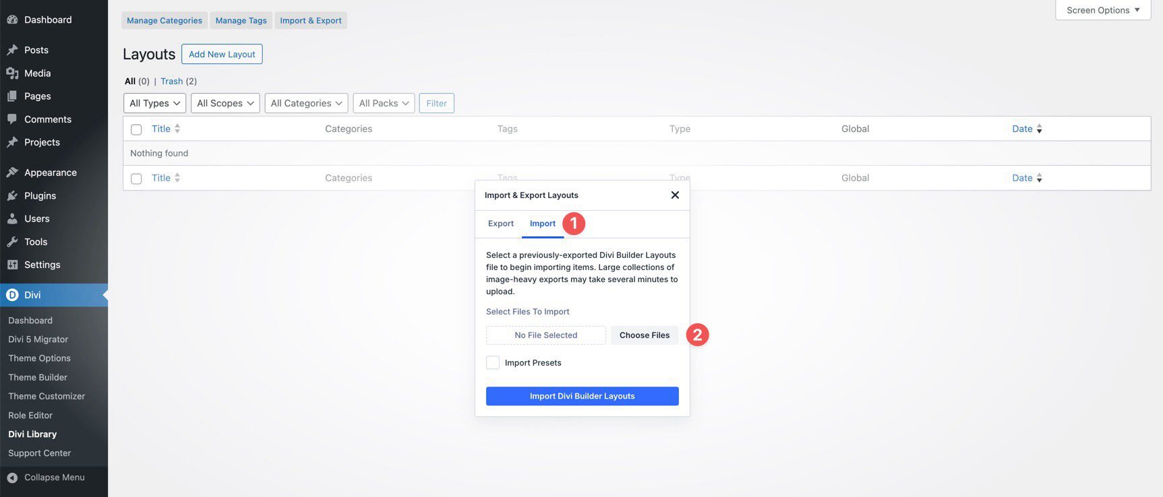Click the Collapse Menu arrow icon
This screenshot has width=1163, height=497.
click(x=12, y=477)
